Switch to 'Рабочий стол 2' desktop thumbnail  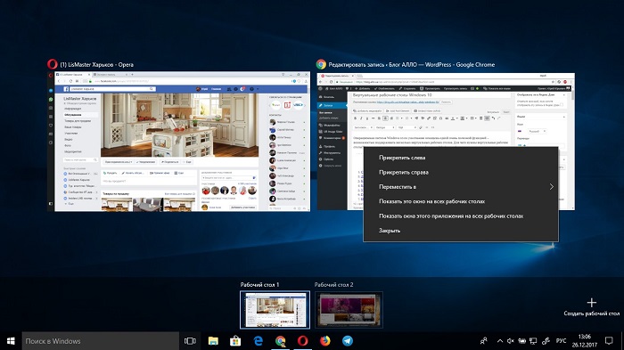(349, 310)
